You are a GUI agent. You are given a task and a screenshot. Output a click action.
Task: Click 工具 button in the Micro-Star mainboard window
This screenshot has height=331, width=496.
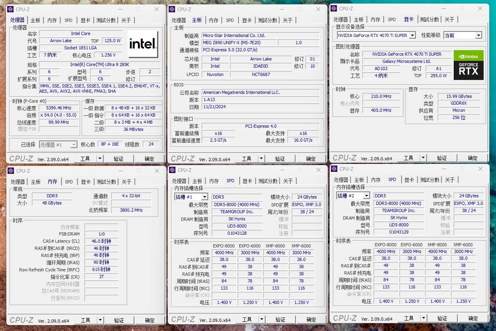click(247, 159)
